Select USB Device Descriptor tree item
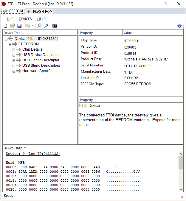Screen dimensions: 186x201 (x=41, y=55)
